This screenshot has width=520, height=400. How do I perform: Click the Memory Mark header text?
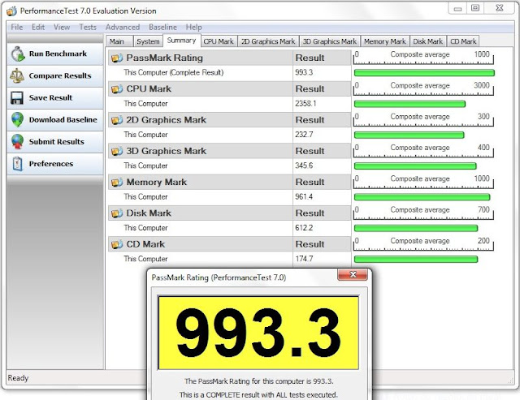click(x=157, y=182)
